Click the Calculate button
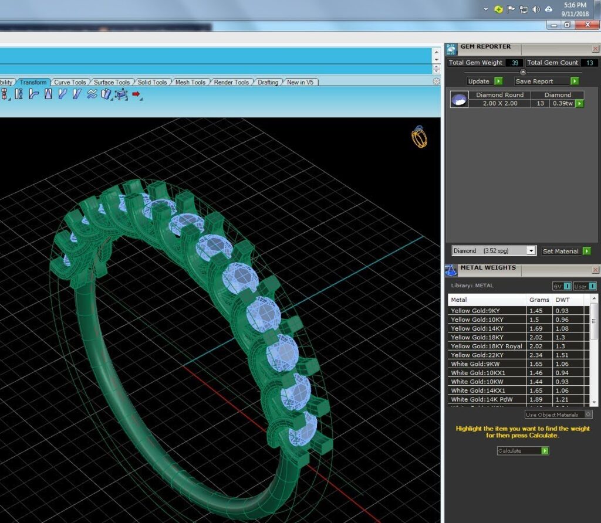 pos(523,451)
